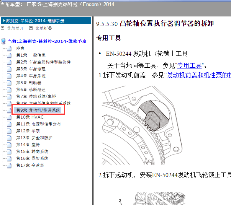
Task: Click 菜单折叠 to collapse all menus
Action: (43, 28)
